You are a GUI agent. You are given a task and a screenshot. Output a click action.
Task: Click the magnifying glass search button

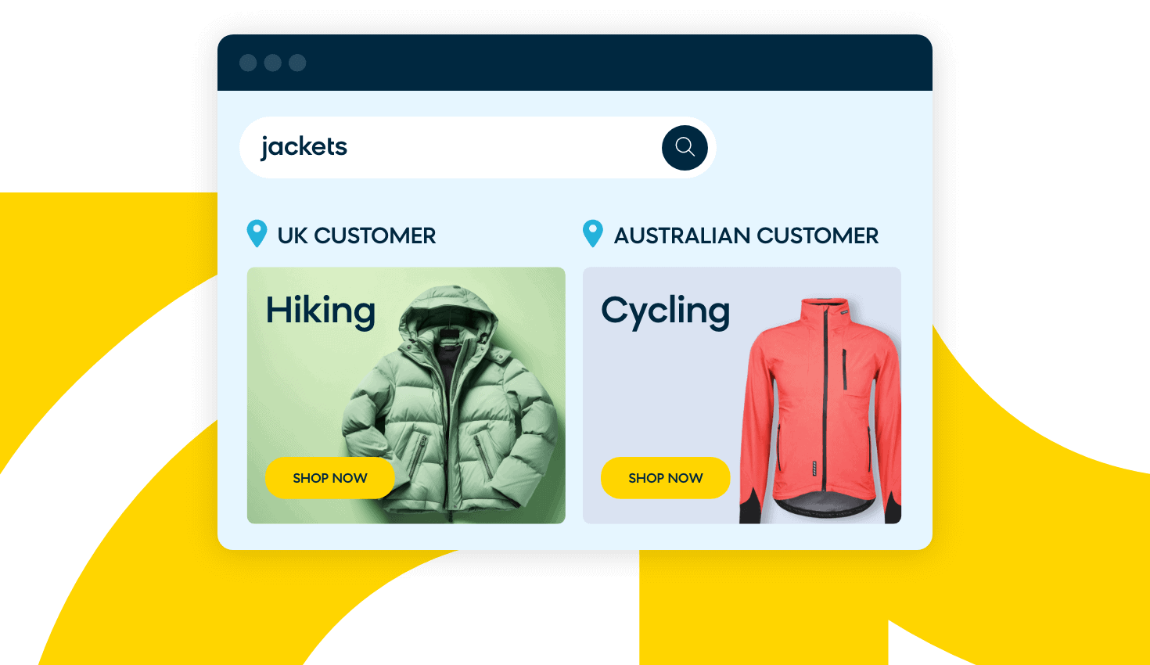685,148
